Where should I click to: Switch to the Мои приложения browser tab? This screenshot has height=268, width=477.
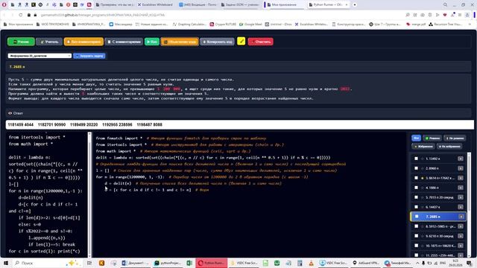click(284, 5)
